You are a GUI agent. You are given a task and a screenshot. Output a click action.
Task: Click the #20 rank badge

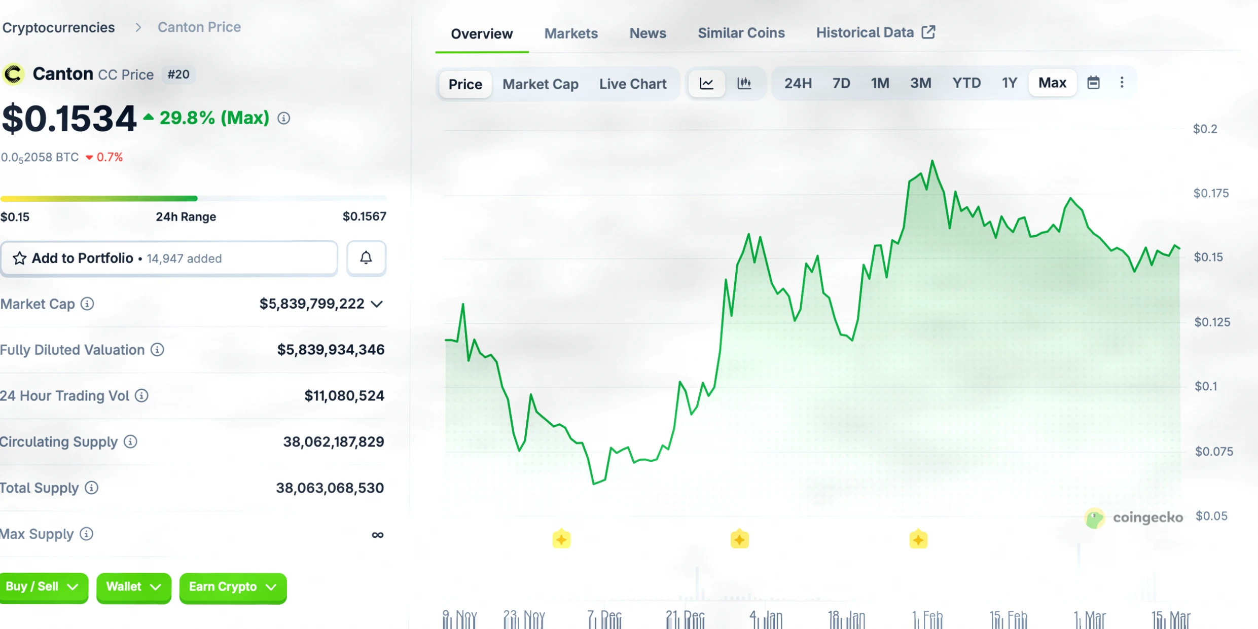178,75
